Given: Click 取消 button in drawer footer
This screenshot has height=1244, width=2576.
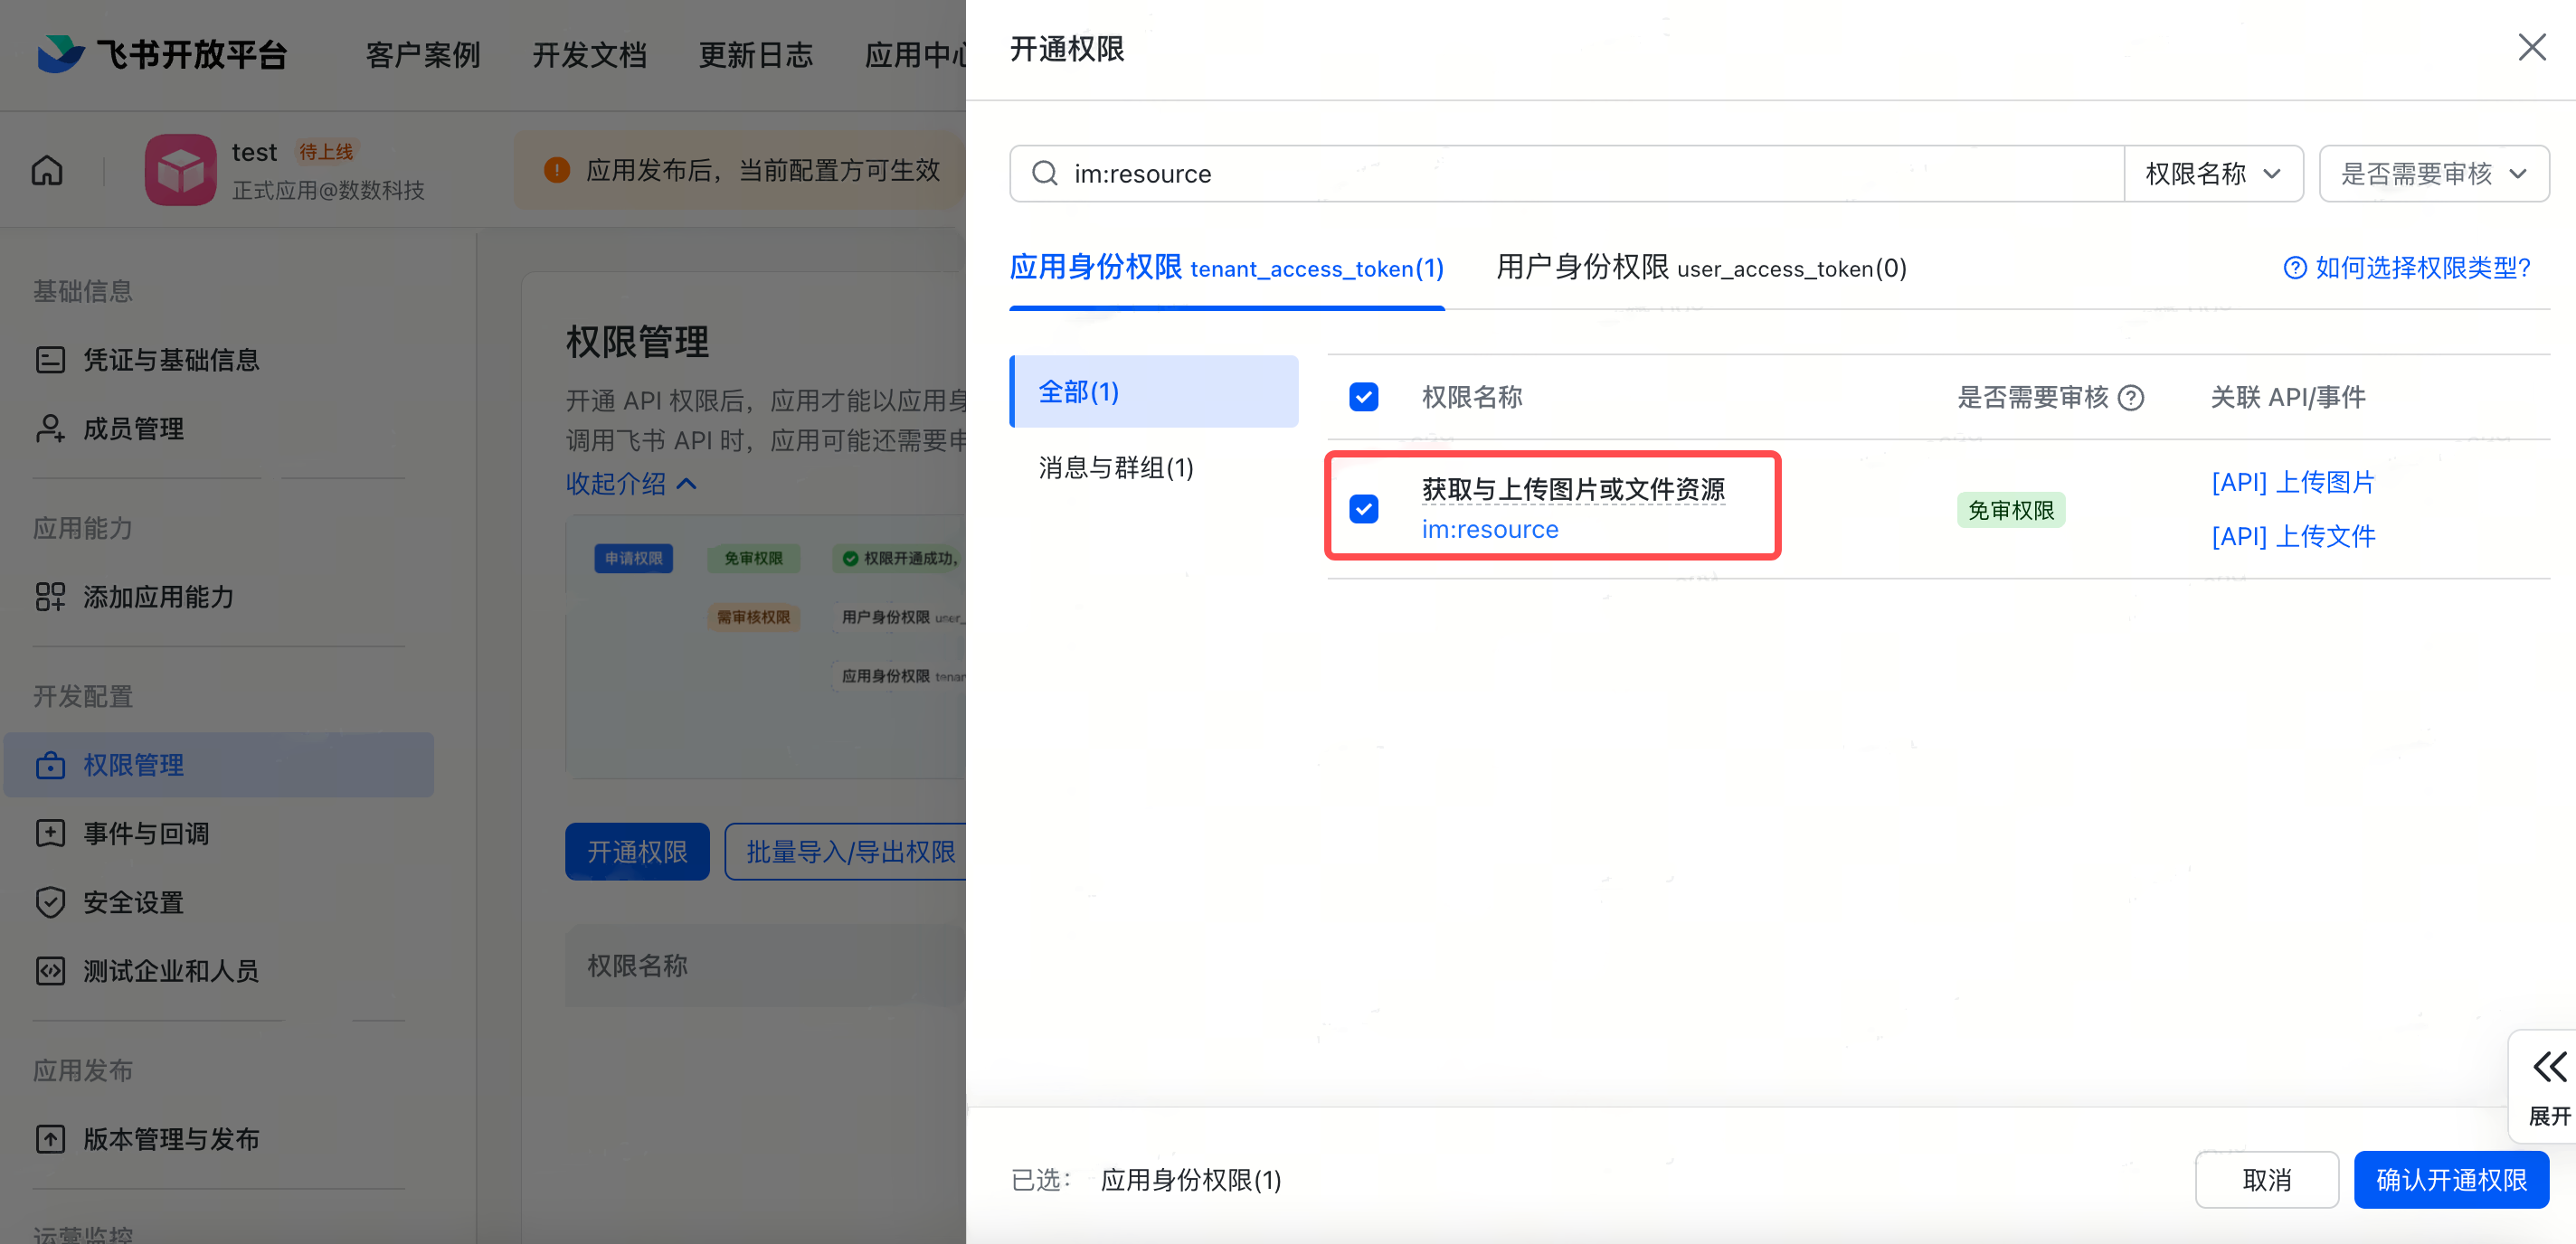Looking at the screenshot, I should [2266, 1180].
